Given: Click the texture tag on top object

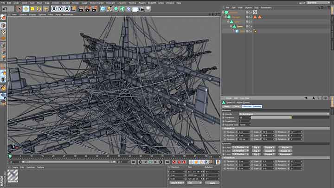Looking at the screenshot, I should click(255, 12).
